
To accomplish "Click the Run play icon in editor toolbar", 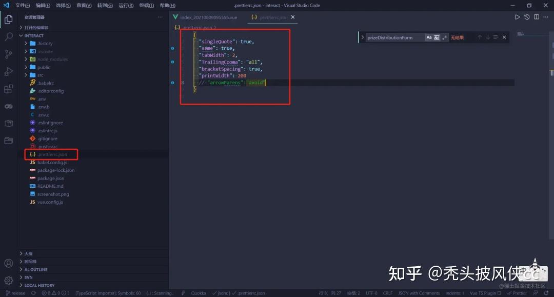I will coord(517,17).
